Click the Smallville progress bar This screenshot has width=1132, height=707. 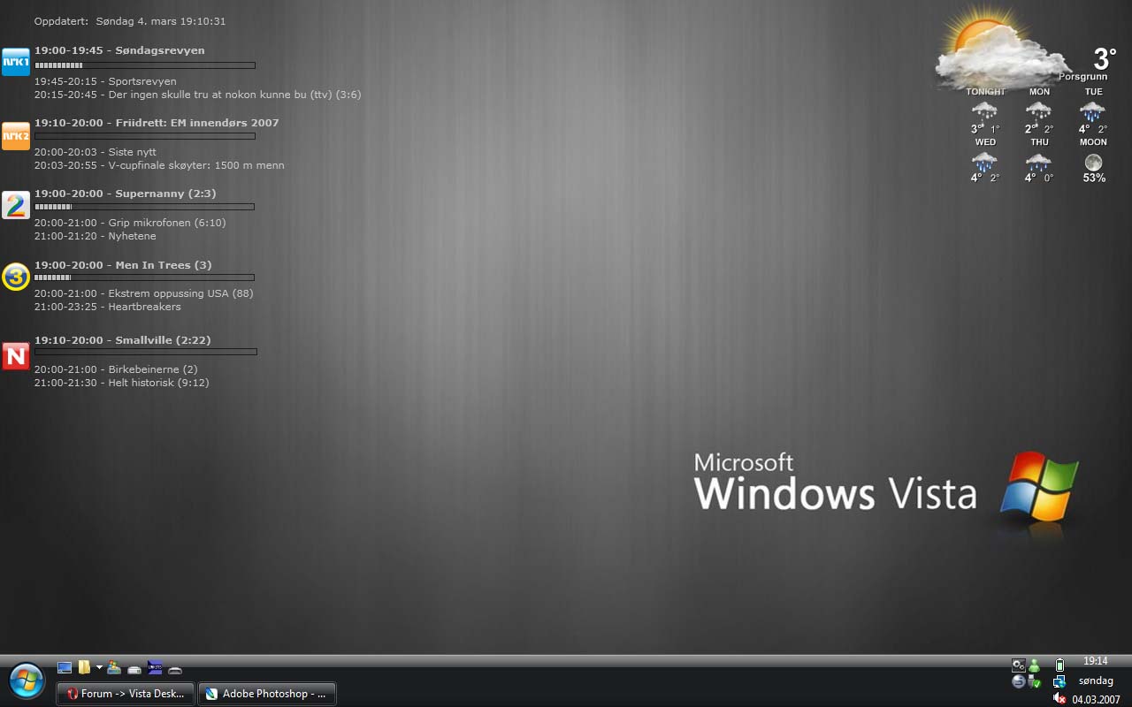[x=146, y=352]
